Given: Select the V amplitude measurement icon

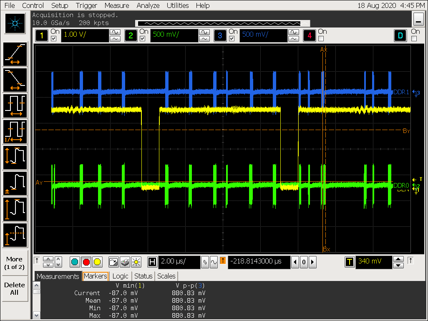Looking at the screenshot, I should click(x=15, y=209).
